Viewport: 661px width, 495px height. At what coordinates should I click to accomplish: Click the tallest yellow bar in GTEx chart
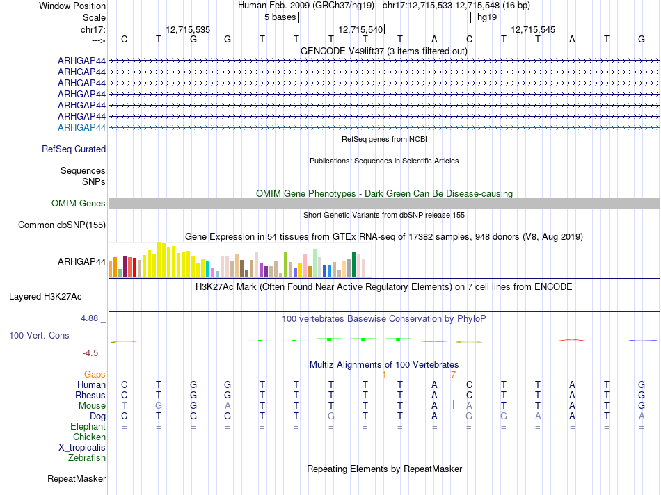click(159, 259)
